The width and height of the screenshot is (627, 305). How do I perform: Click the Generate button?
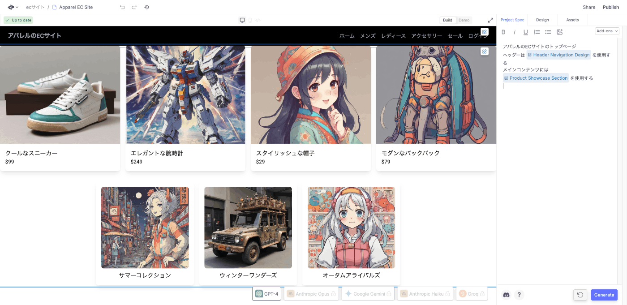(604, 295)
